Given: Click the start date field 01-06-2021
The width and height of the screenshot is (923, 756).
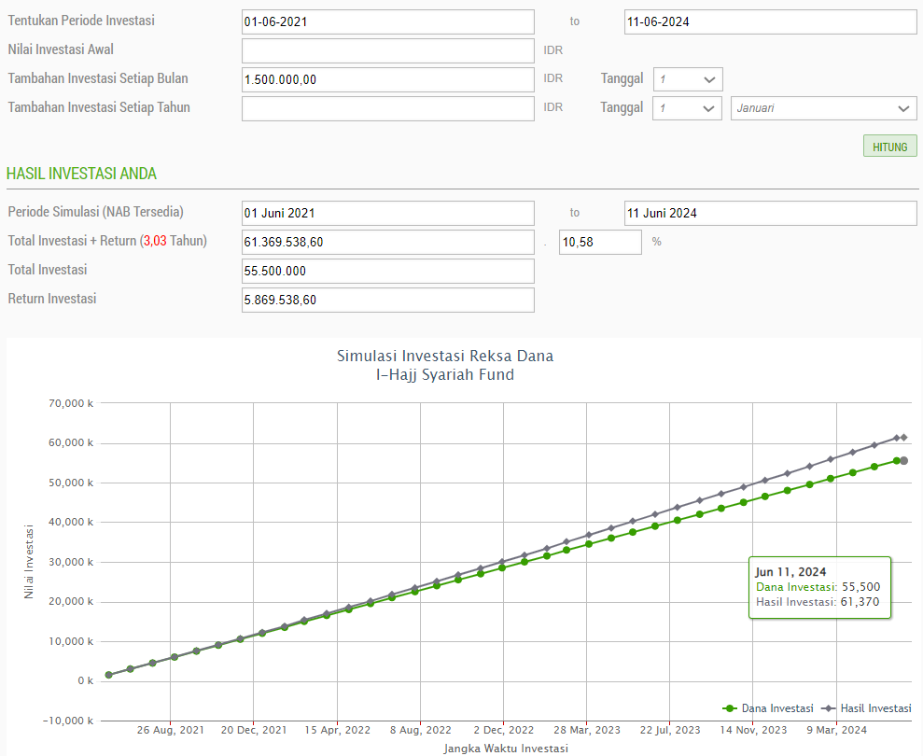Looking at the screenshot, I should (x=388, y=21).
